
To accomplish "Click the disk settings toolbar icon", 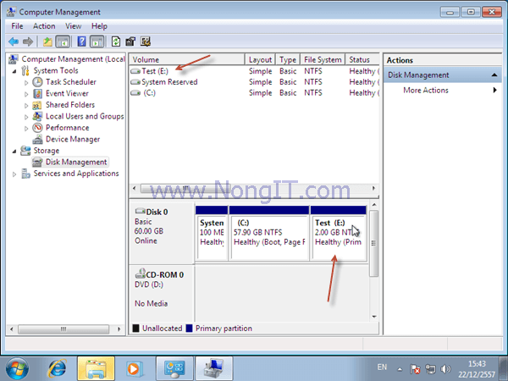I will coord(146,41).
